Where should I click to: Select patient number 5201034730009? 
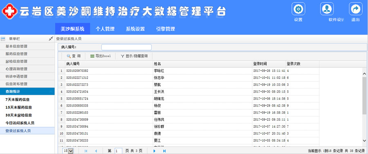coord(77,120)
